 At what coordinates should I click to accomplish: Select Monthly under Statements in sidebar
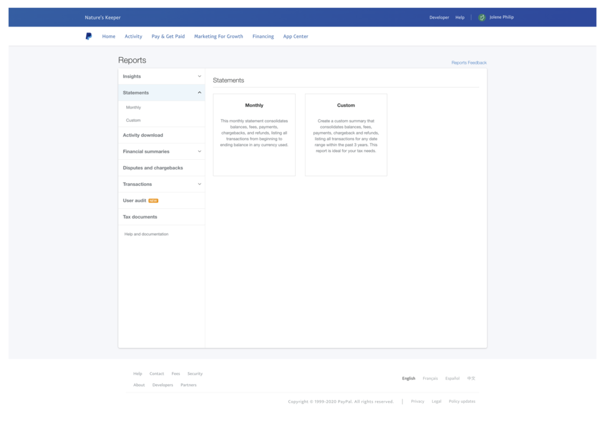[x=134, y=107]
